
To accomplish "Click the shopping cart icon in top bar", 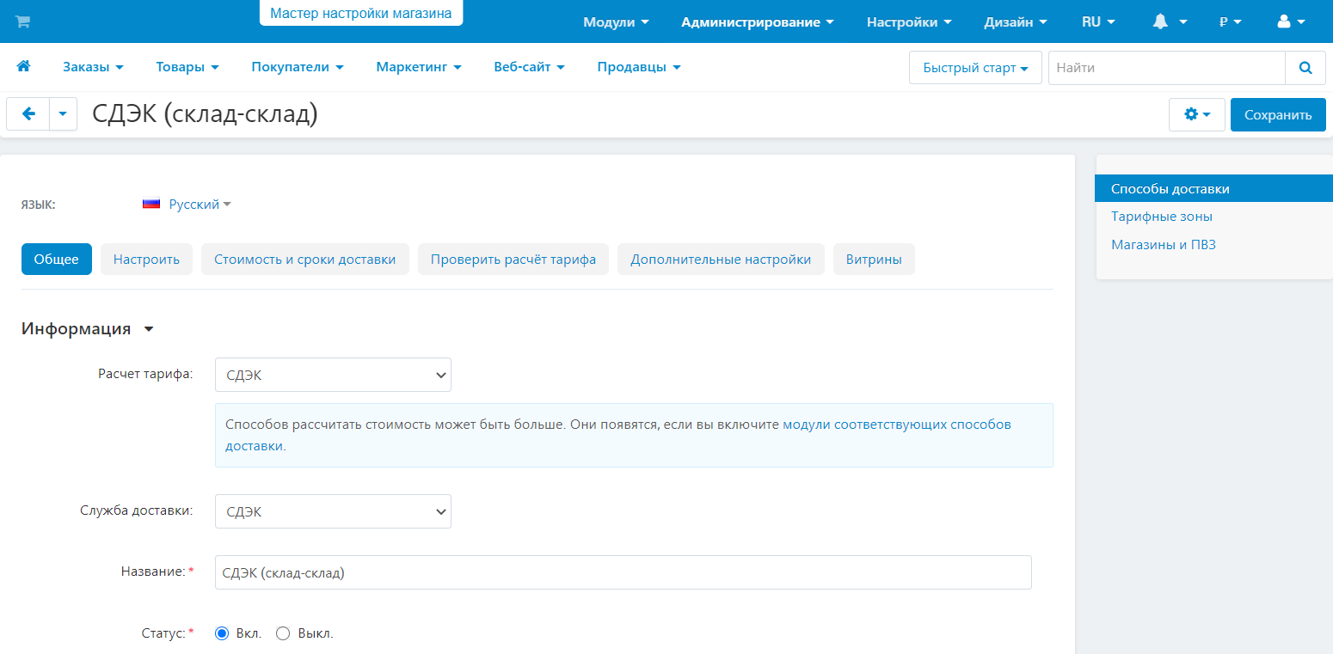I will 22,21.
